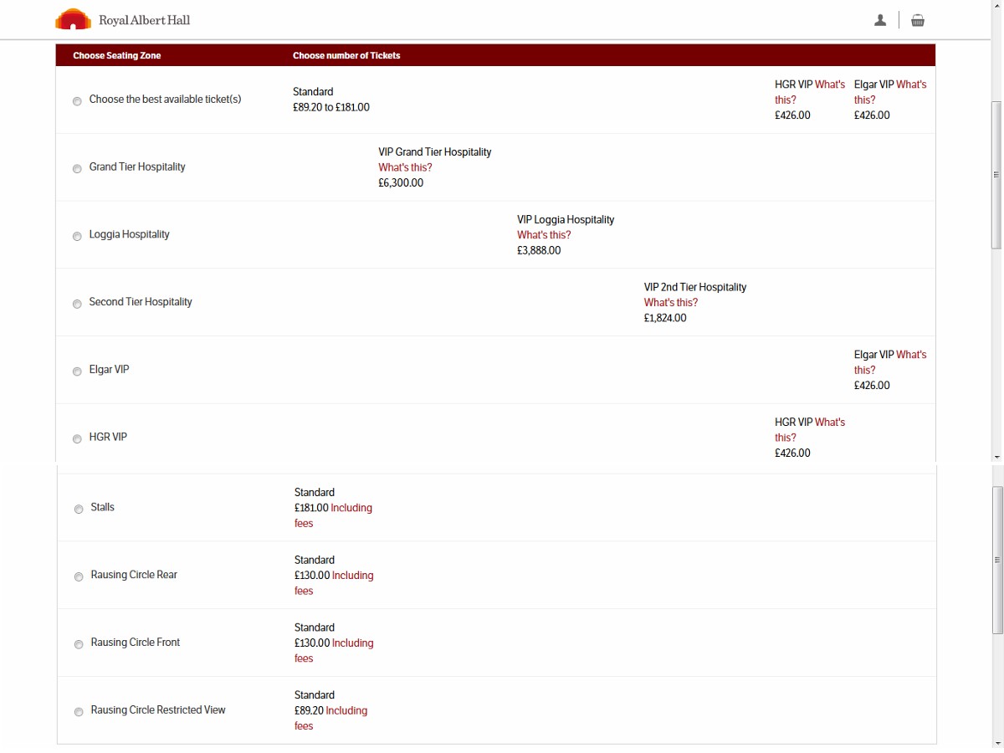This screenshot has width=1004, height=753.
Task: Click "Standard" label in the best available row
Action: pyautogui.click(x=313, y=92)
